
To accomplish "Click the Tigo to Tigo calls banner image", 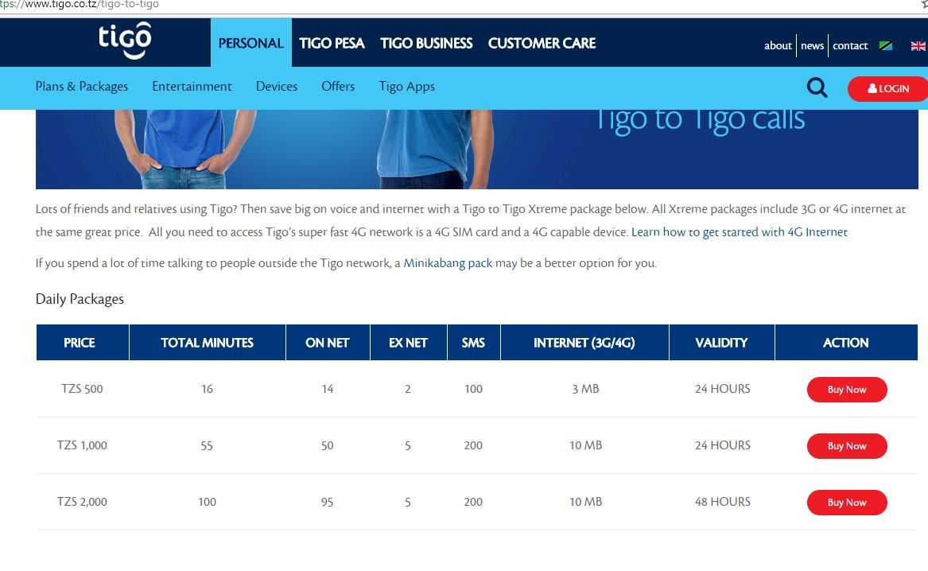I will click(x=476, y=149).
